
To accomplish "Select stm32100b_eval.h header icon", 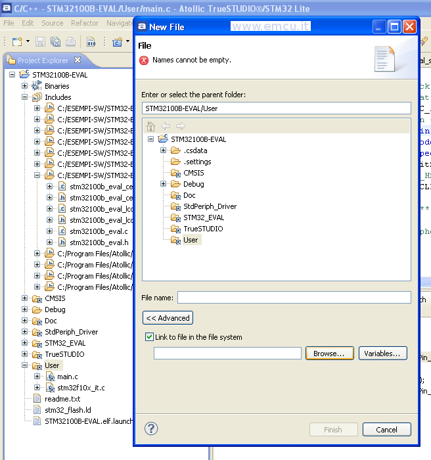I will pos(62,242).
